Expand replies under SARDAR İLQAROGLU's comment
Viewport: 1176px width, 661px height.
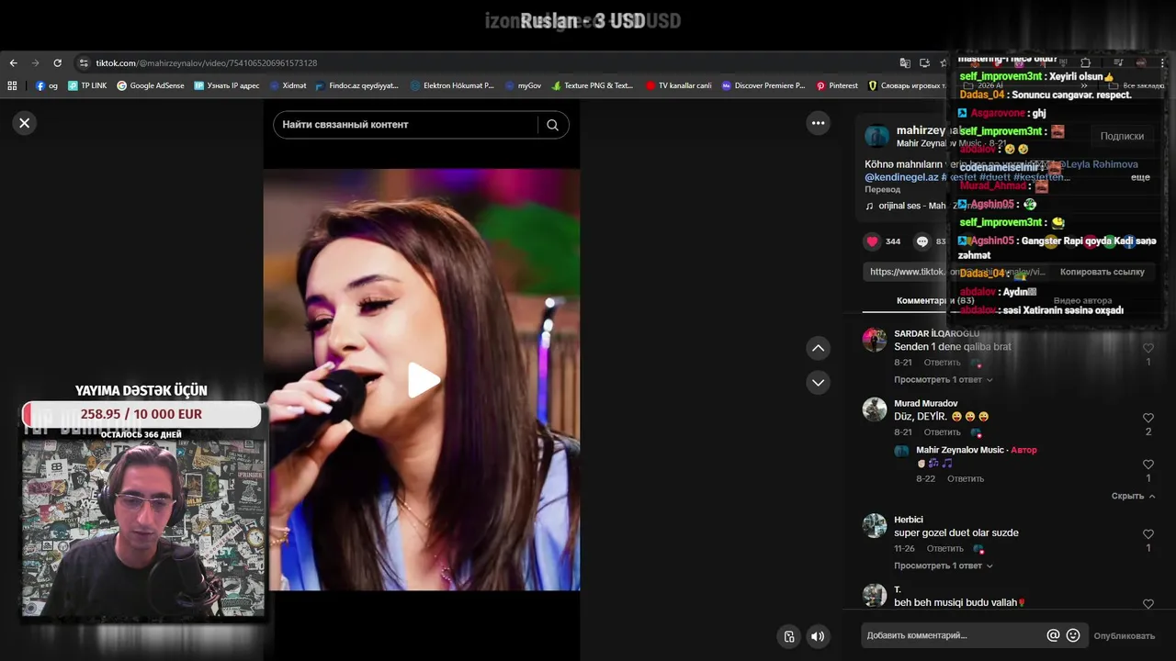pos(943,380)
